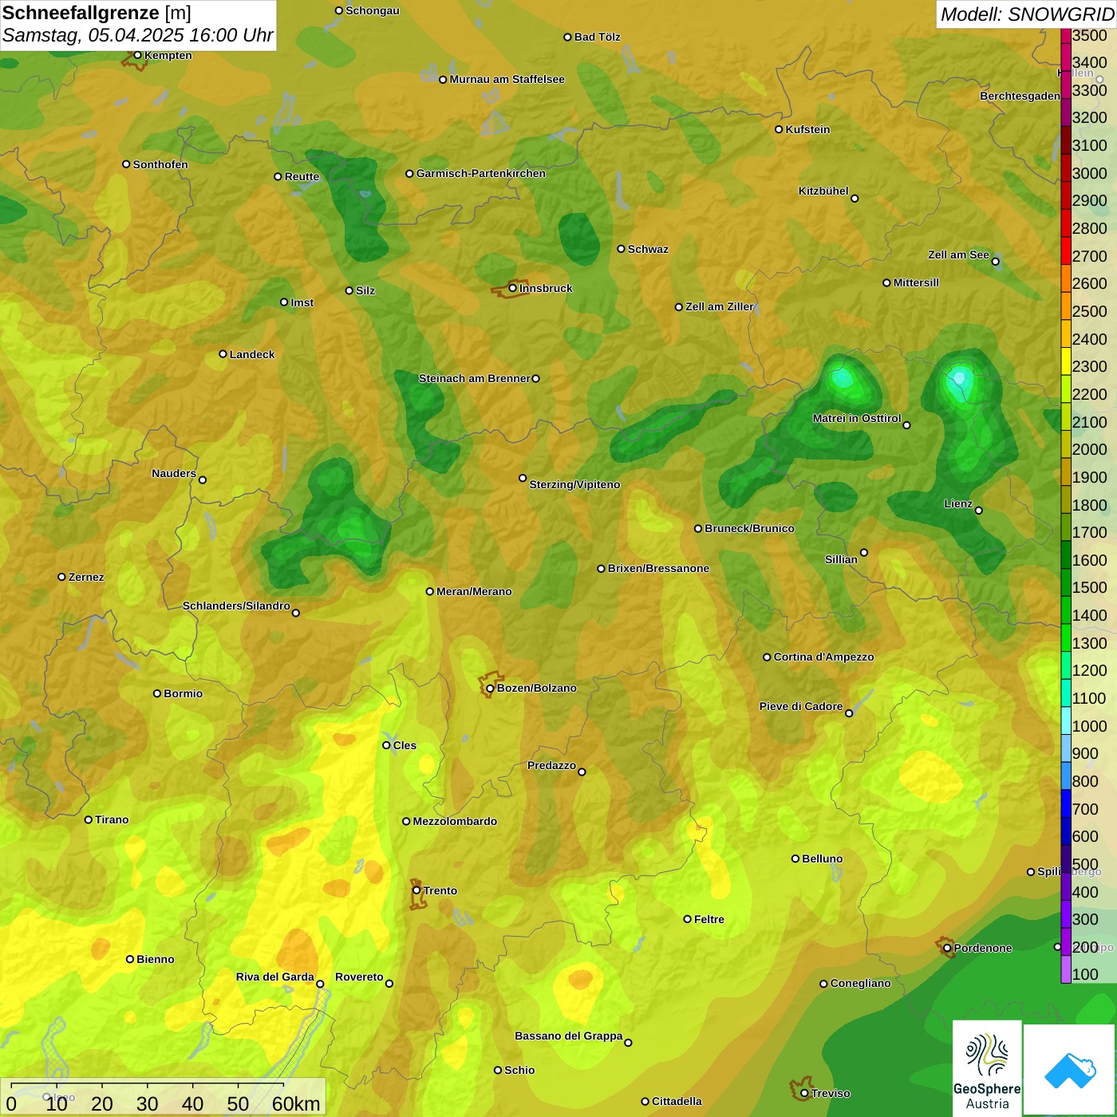Click the Bruneck/Brunico label
Image resolution: width=1117 pixels, height=1117 pixels.
tap(749, 528)
